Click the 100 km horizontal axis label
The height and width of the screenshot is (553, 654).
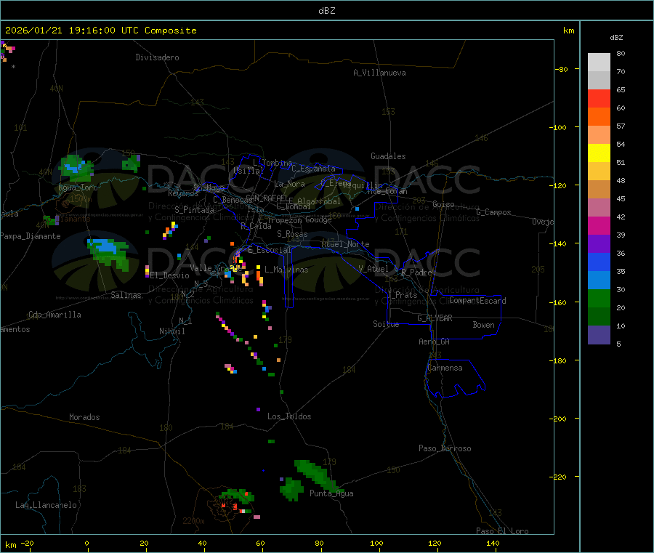[x=376, y=543]
